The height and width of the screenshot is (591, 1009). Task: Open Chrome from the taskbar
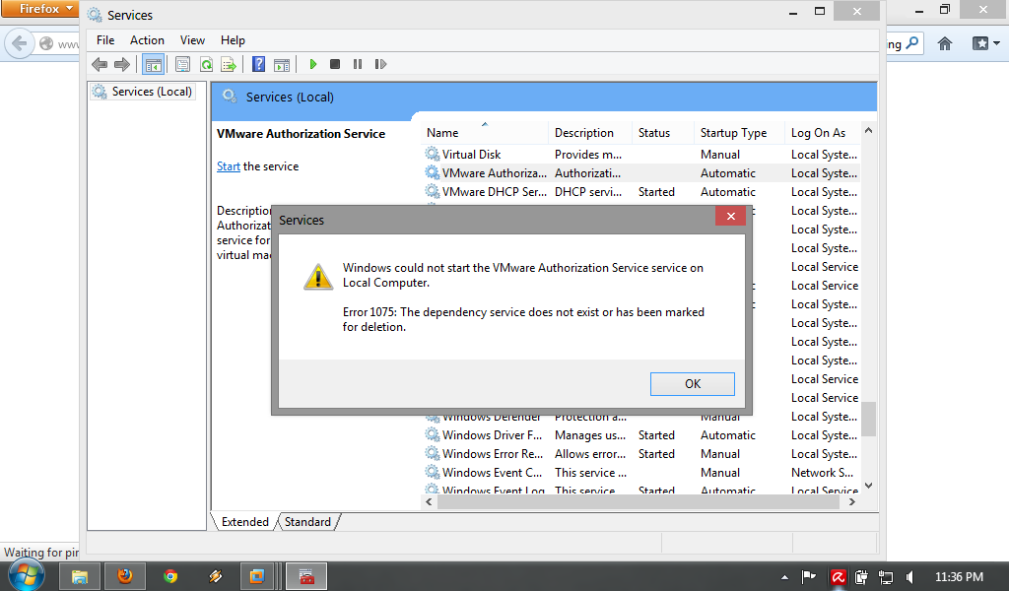[170, 576]
